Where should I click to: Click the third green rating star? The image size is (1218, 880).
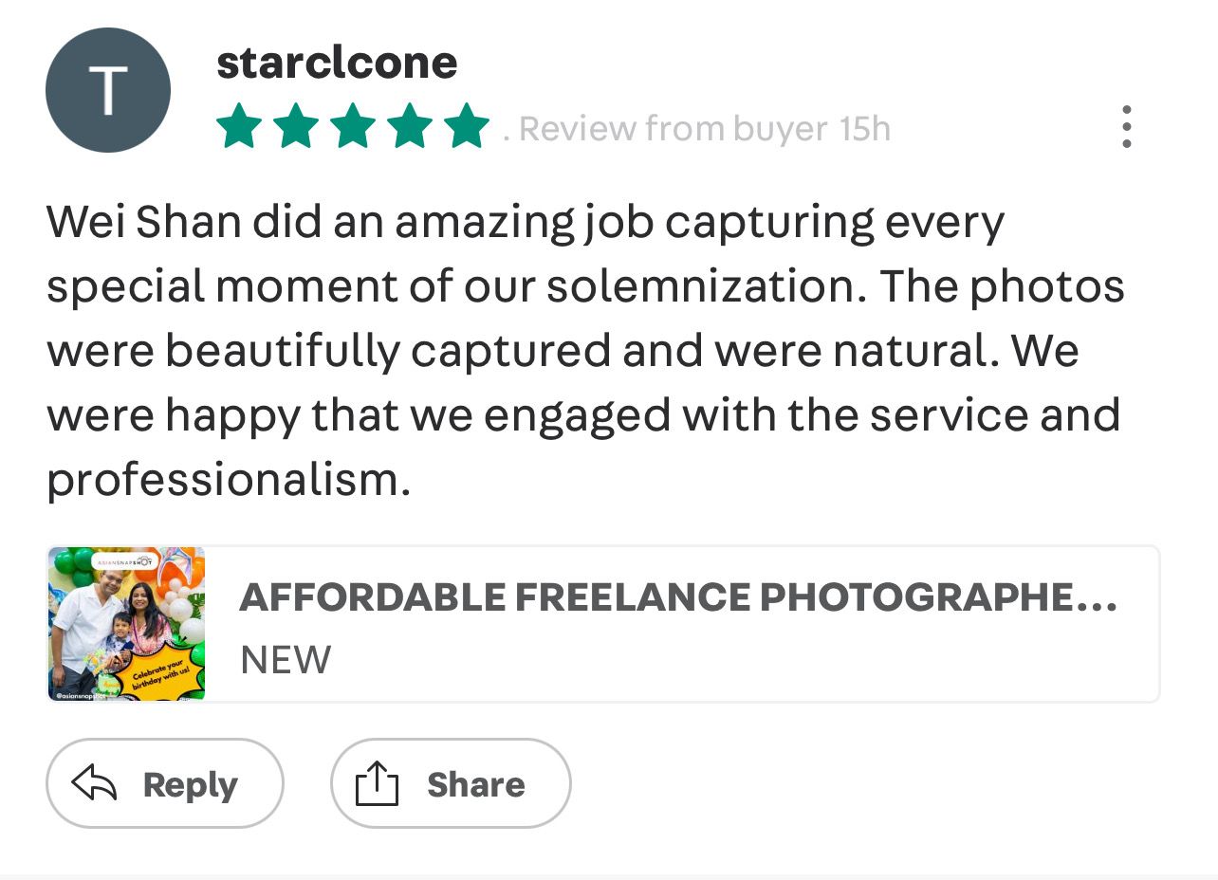(353, 127)
